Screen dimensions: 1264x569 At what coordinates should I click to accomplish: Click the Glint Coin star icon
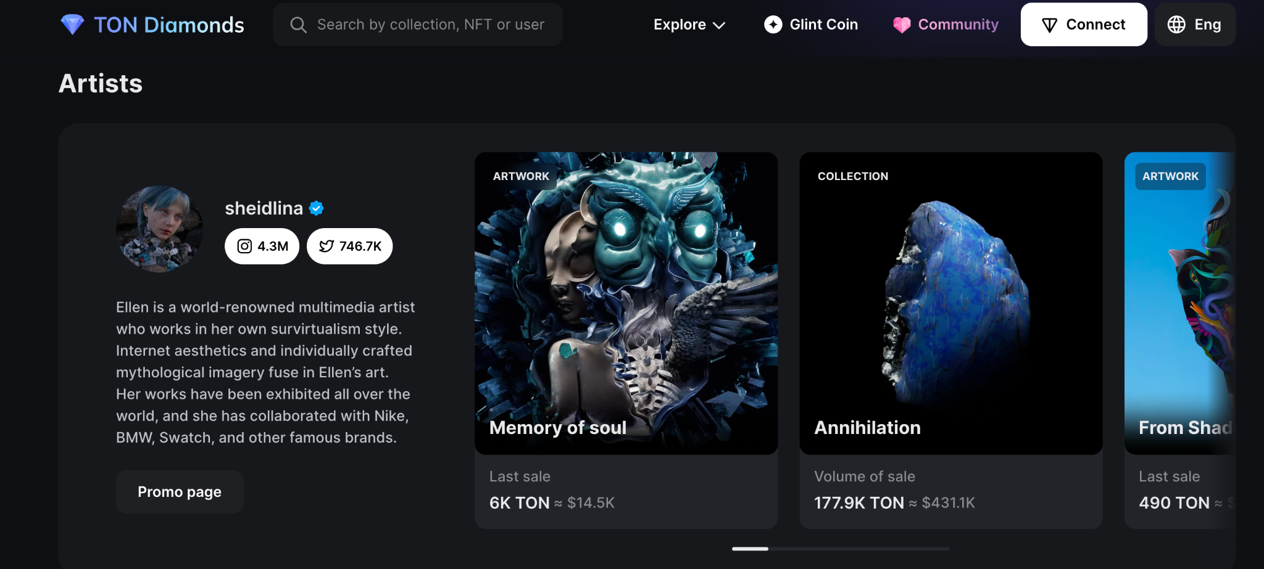pos(773,25)
